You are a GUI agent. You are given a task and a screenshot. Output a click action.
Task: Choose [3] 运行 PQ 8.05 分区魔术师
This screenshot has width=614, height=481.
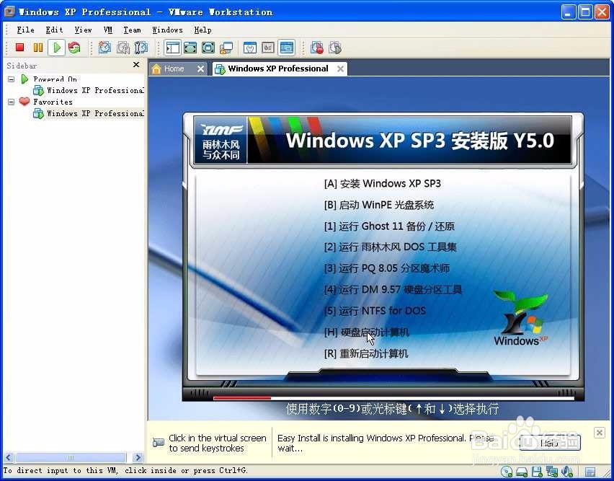pyautogui.click(x=386, y=268)
